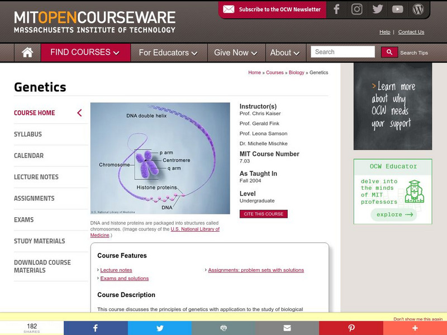Open Lecture Notes in sidebar
This screenshot has height=335, width=447.
[x=36, y=177]
